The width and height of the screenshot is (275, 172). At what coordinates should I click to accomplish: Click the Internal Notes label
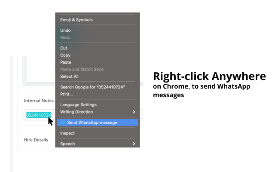[x=39, y=101]
